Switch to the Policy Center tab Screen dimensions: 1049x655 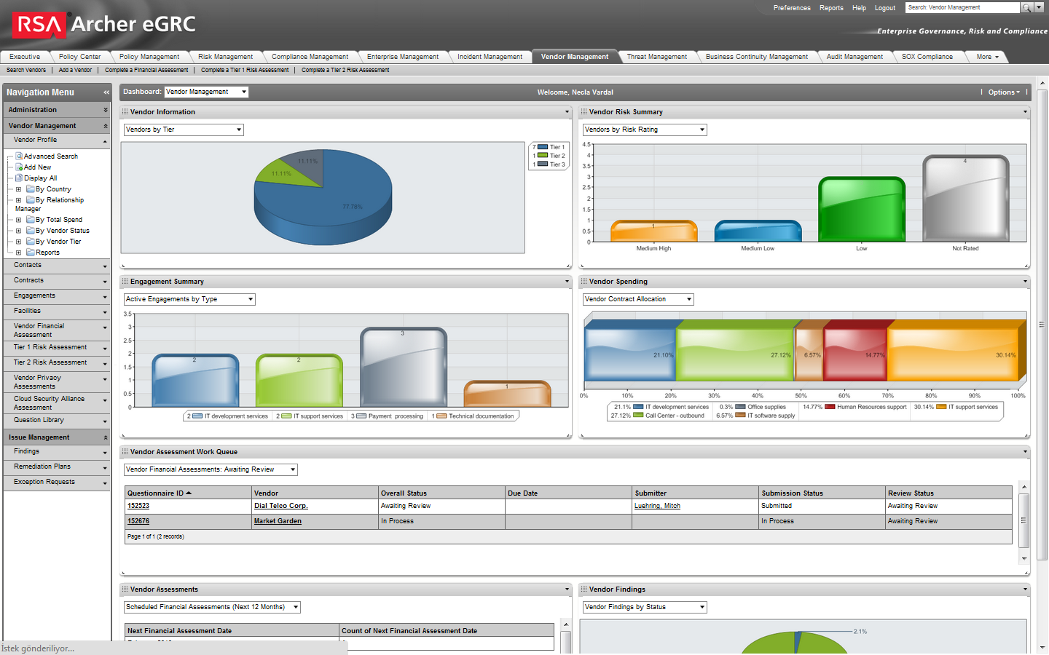point(79,57)
